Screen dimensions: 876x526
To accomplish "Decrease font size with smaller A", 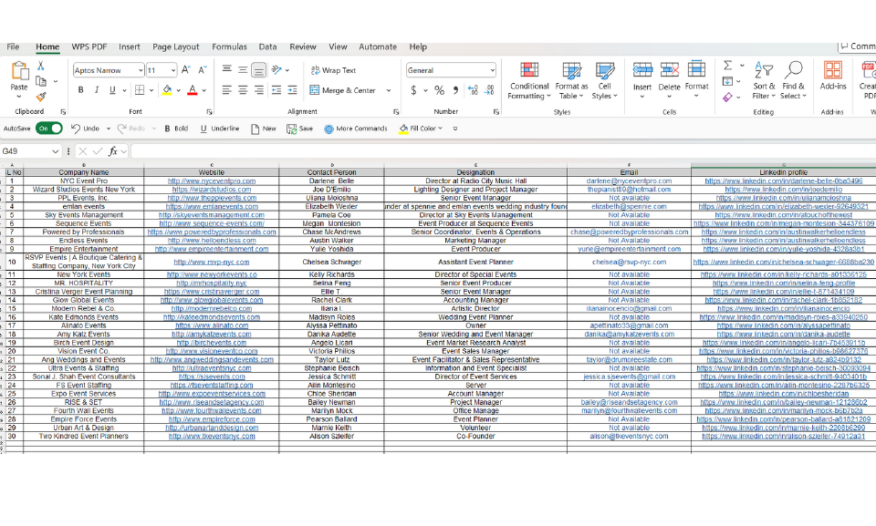I will coord(203,70).
